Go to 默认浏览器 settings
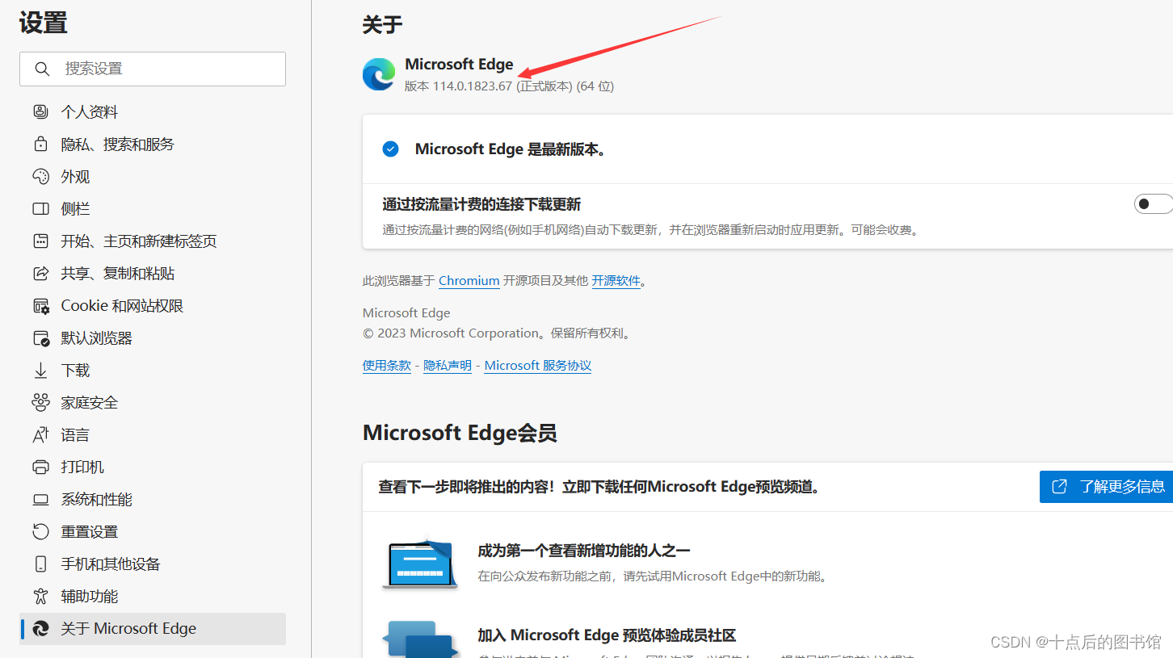This screenshot has width=1173, height=658. [153, 337]
